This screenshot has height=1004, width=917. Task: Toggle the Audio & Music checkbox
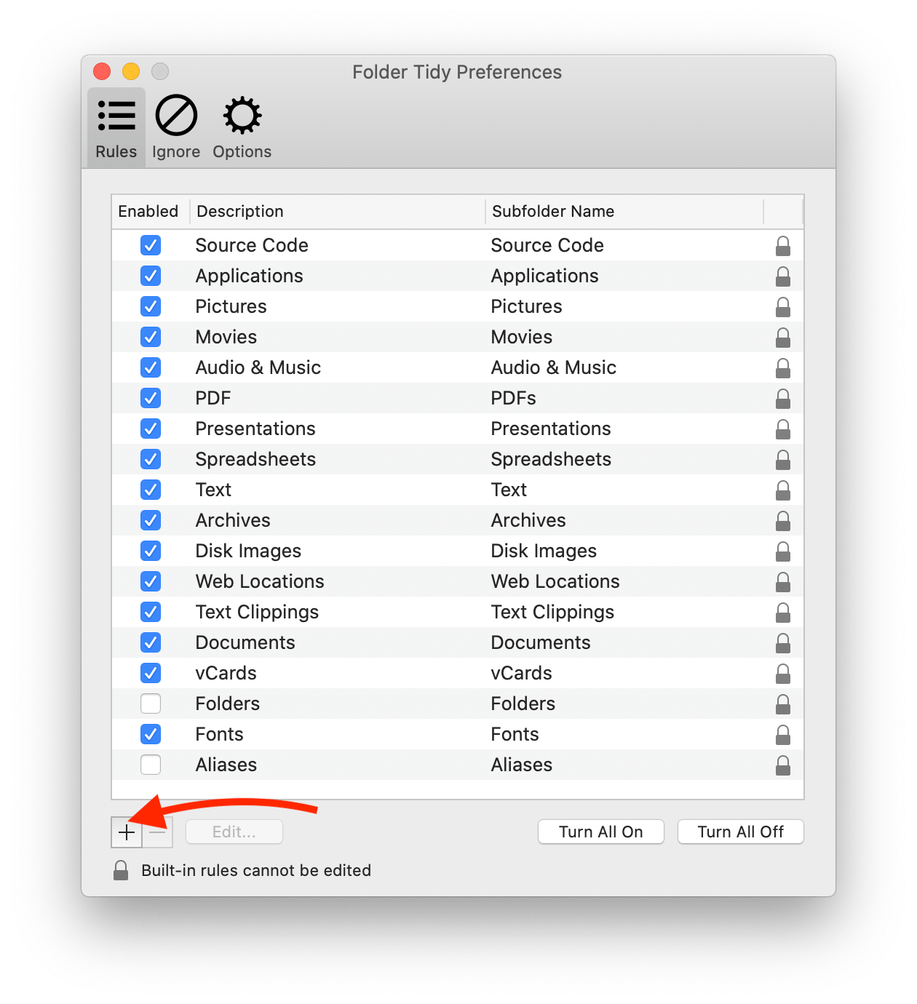tap(151, 367)
